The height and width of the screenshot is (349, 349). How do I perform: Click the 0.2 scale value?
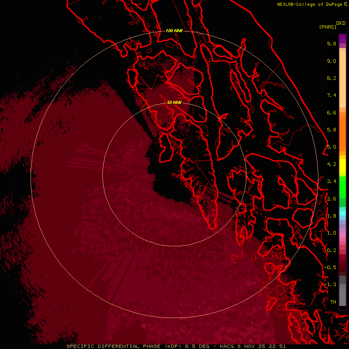[x=332, y=251]
